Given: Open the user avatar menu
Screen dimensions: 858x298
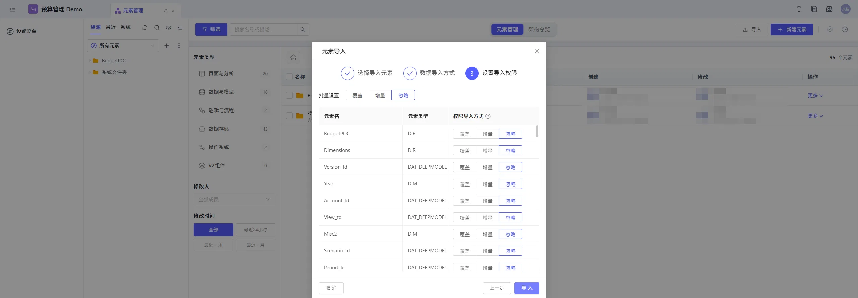Looking at the screenshot, I should (846, 9).
